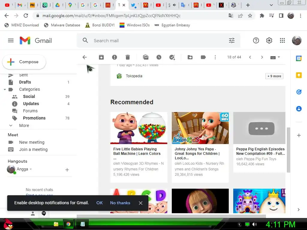Open Windows ISOs bookmark
Image resolution: width=307 pixels, height=230 pixels.
click(135, 25)
